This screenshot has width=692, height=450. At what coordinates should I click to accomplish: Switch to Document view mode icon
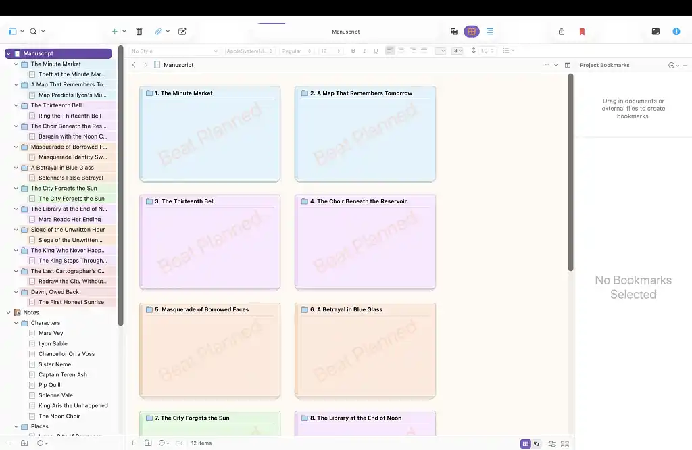(453, 31)
